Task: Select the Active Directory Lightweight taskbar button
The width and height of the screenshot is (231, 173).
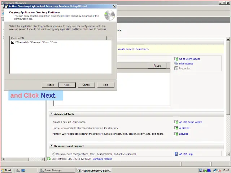Action: coord(94,170)
